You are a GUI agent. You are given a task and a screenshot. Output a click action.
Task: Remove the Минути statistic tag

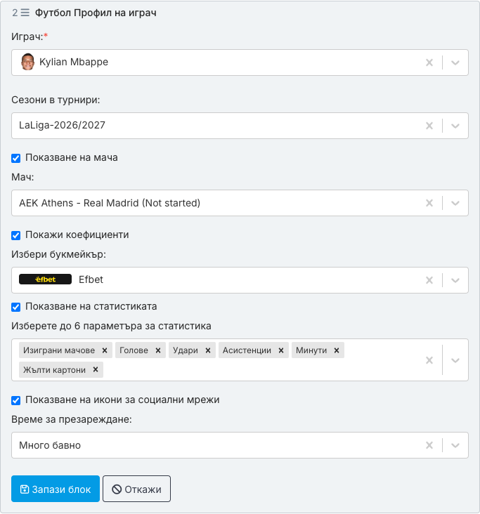coord(337,350)
